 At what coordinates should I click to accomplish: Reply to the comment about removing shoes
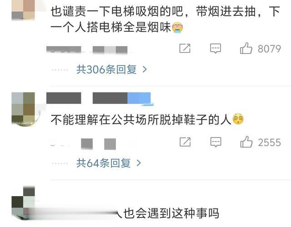[x=216, y=142]
